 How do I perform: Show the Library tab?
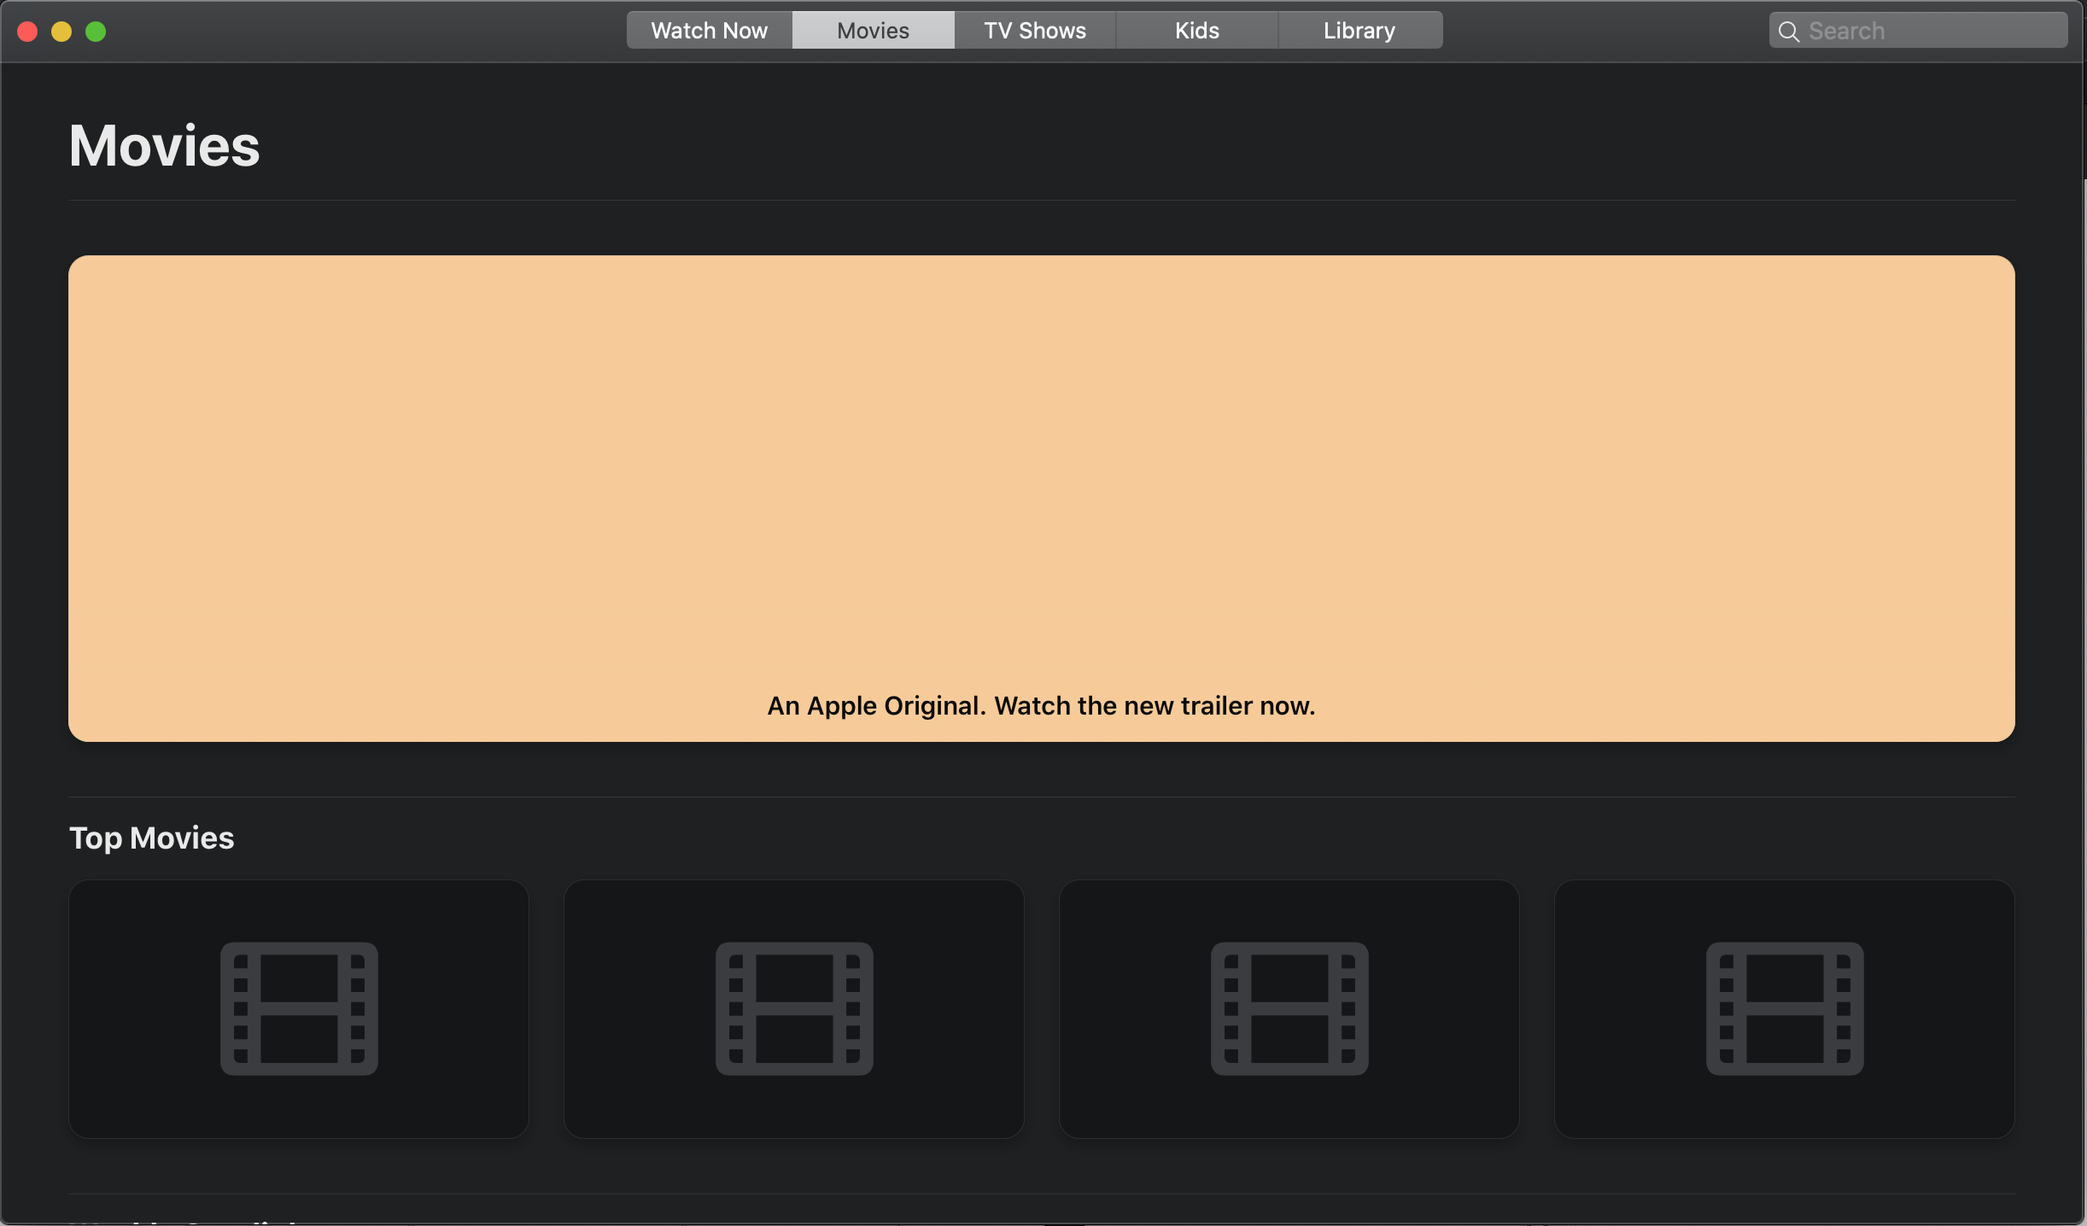tap(1359, 31)
